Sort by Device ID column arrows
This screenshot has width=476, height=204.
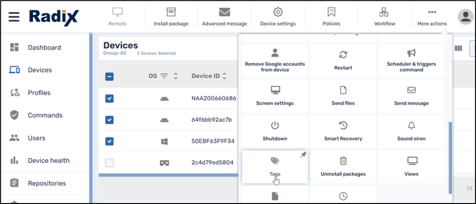point(225,76)
